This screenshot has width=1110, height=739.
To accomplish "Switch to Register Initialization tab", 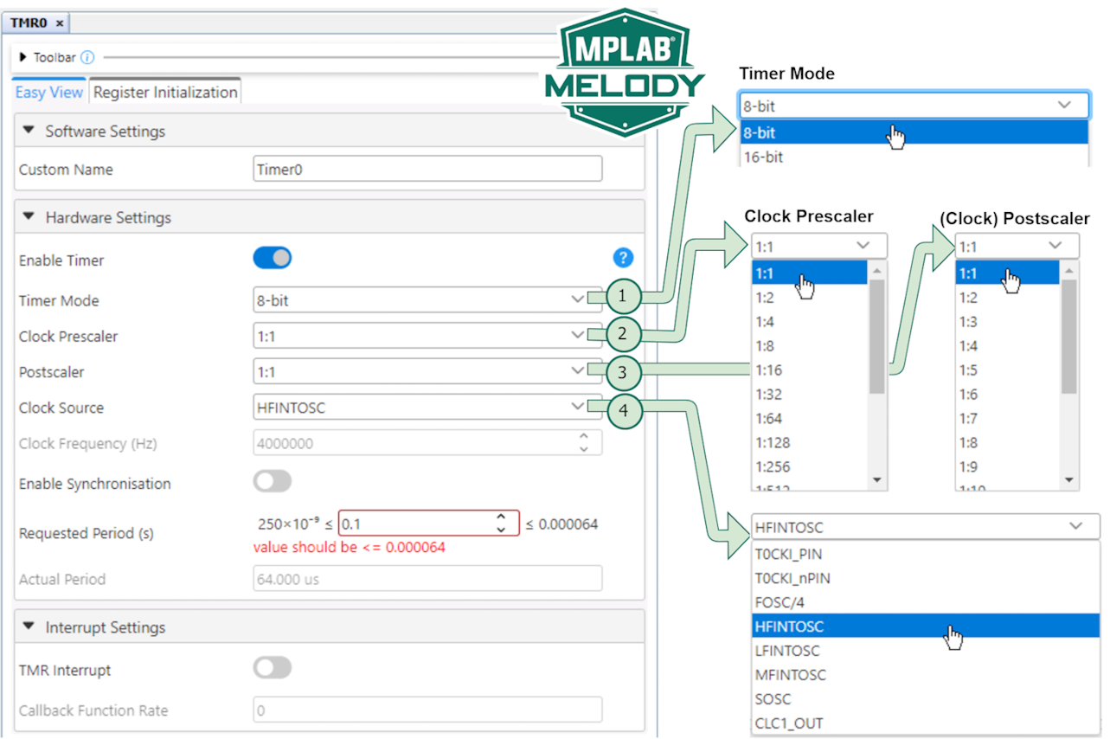I will (165, 92).
